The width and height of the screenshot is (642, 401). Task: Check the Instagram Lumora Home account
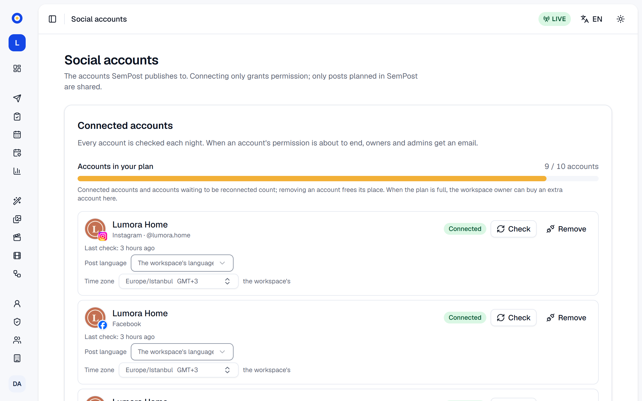[x=514, y=229]
